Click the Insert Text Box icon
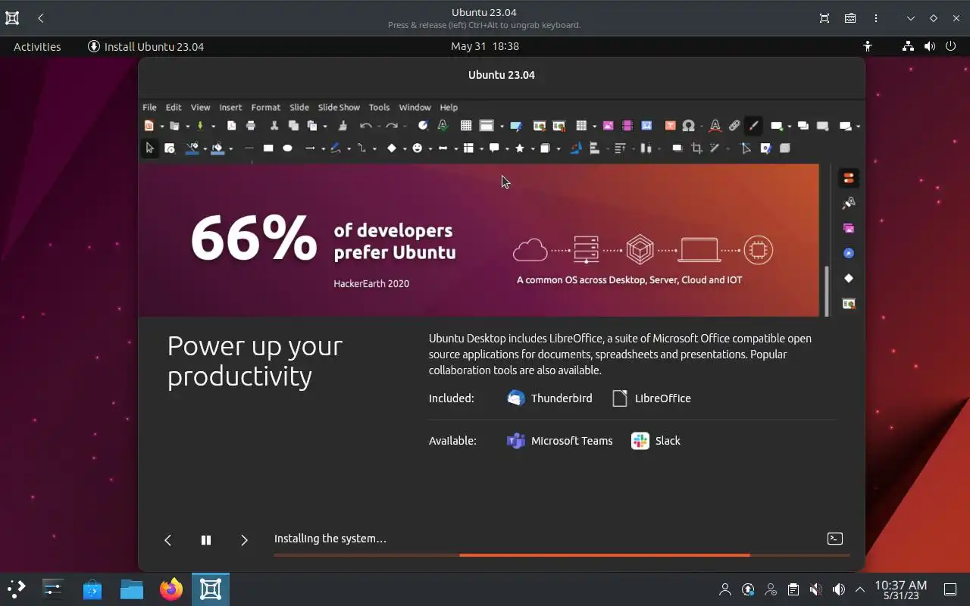970x606 pixels. [x=670, y=126]
